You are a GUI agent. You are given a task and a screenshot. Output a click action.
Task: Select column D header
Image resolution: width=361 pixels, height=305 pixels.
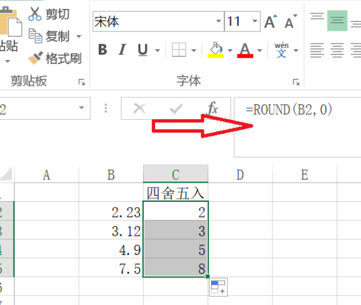click(x=240, y=174)
